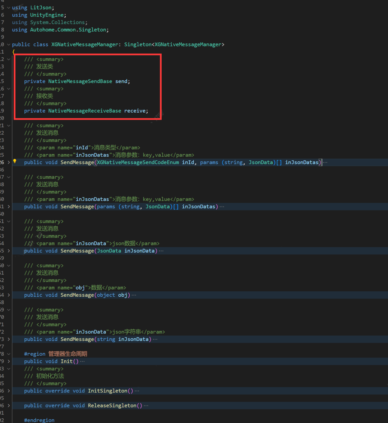
Task: Click the InitSingleton method name
Action: point(107,391)
